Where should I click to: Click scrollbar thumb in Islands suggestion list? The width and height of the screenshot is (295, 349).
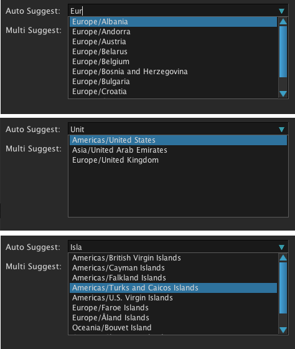283,288
